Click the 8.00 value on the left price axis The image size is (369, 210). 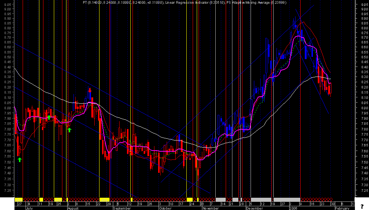(7, 108)
